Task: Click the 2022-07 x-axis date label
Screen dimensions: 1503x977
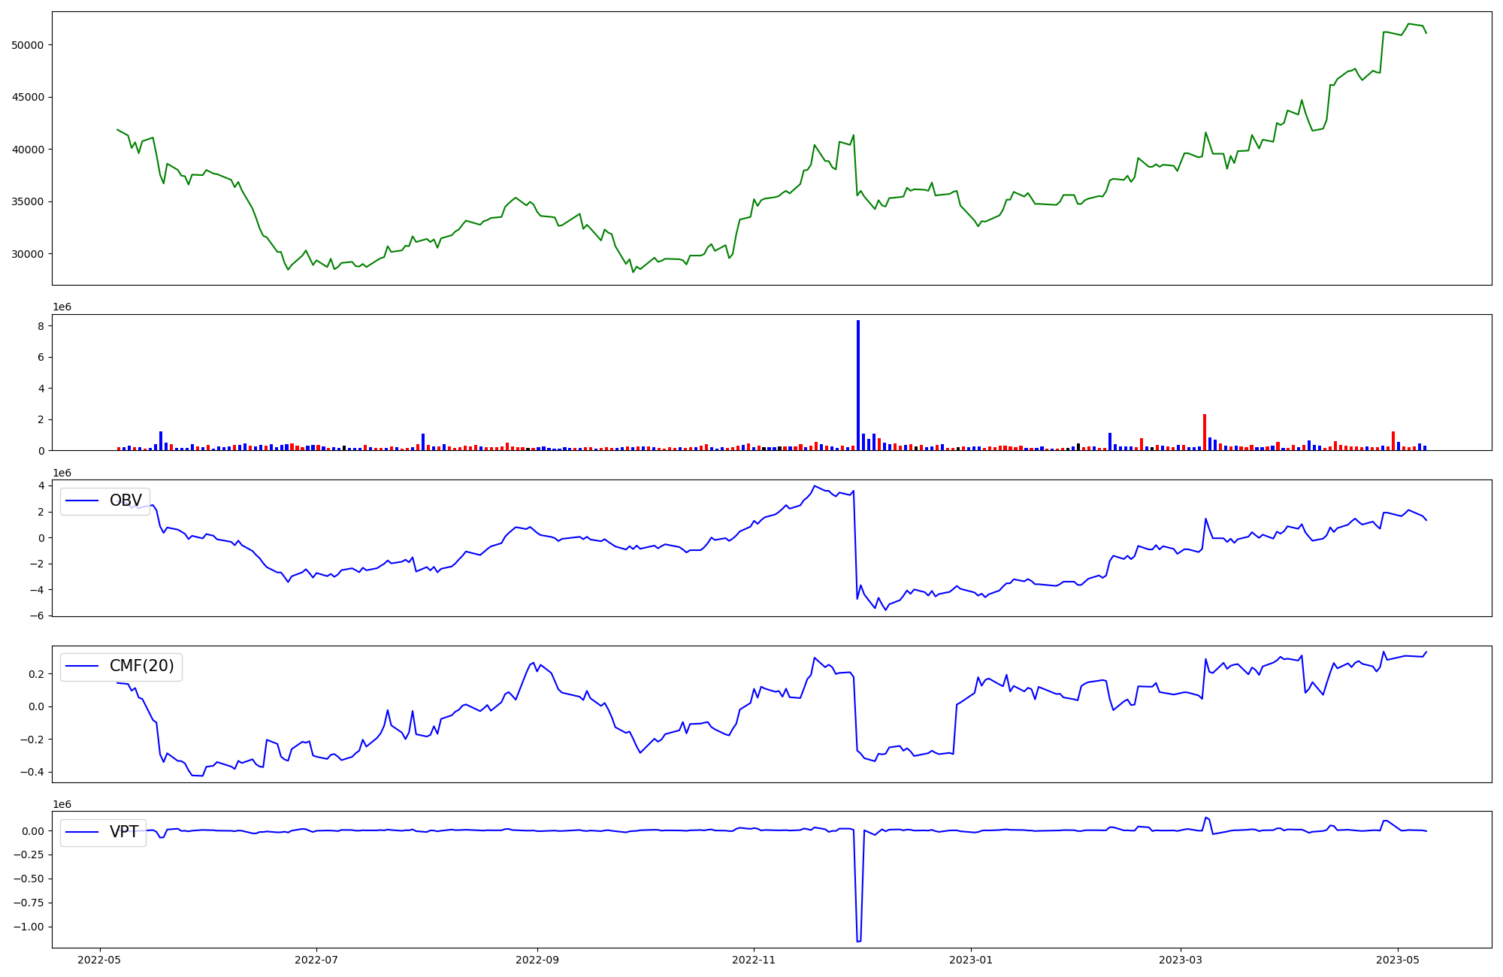Action: pyautogui.click(x=316, y=960)
